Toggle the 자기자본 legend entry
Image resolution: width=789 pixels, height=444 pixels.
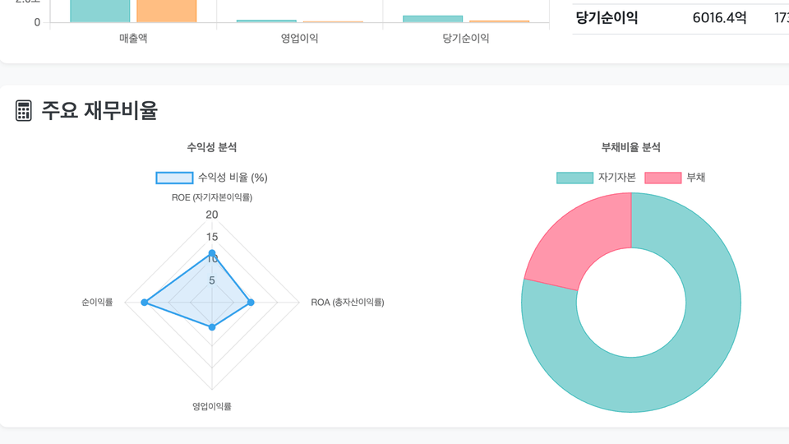597,178
